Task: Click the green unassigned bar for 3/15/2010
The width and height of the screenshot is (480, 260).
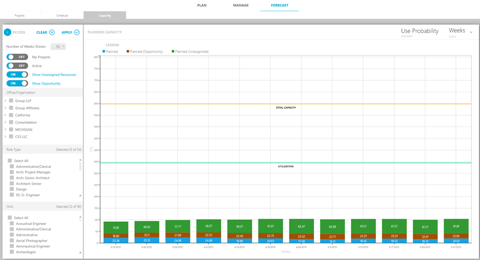Action: coord(116,227)
